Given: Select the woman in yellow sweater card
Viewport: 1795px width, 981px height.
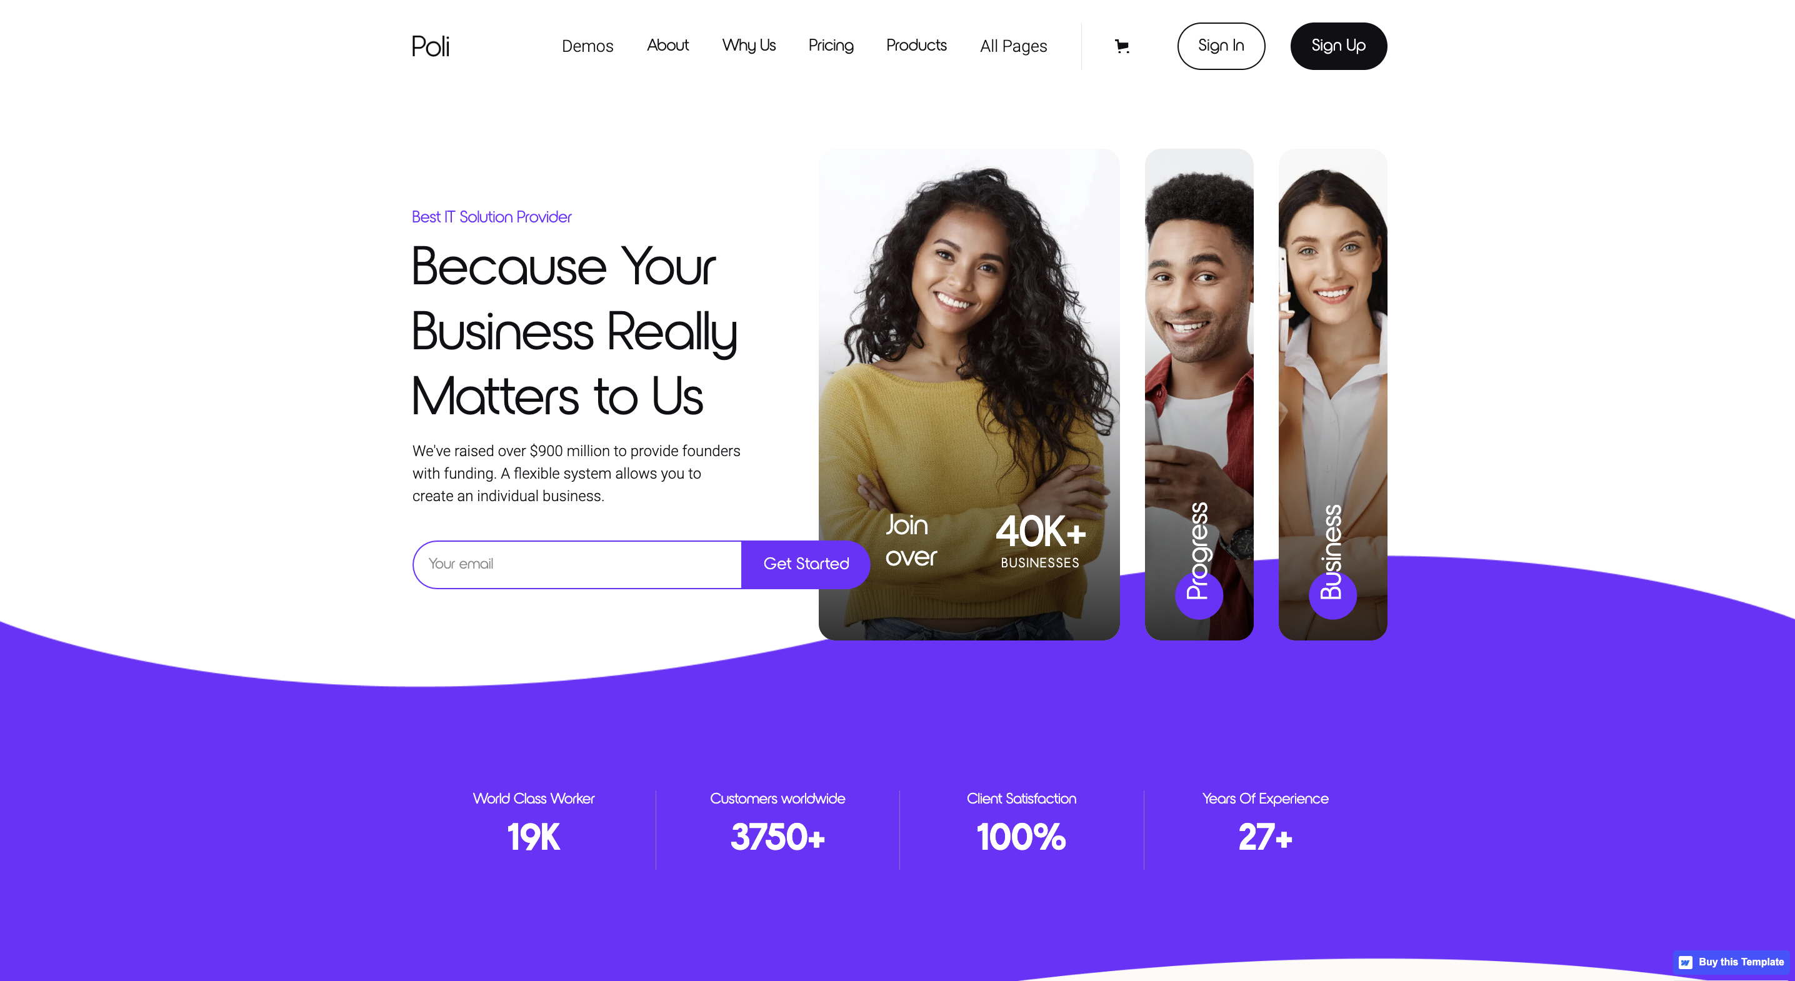Looking at the screenshot, I should pyautogui.click(x=969, y=394).
